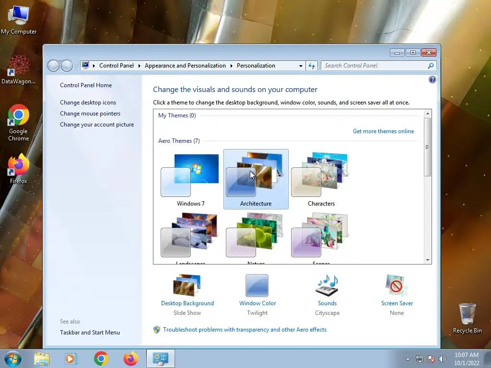Click the search magnifier icon
The height and width of the screenshot is (368, 491).
[431, 66]
